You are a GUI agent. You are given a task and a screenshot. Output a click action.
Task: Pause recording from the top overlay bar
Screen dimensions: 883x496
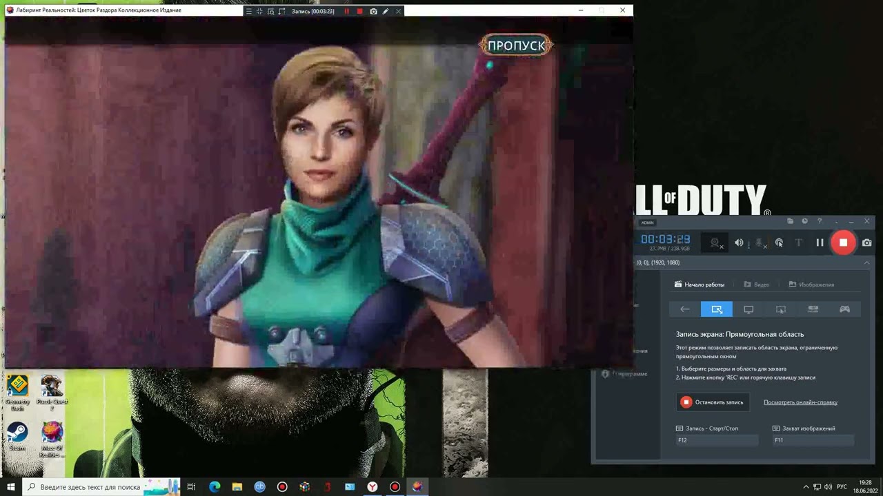click(x=346, y=11)
